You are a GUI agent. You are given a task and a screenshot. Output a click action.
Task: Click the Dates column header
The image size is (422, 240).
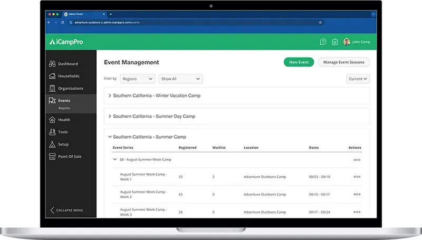coord(313,148)
